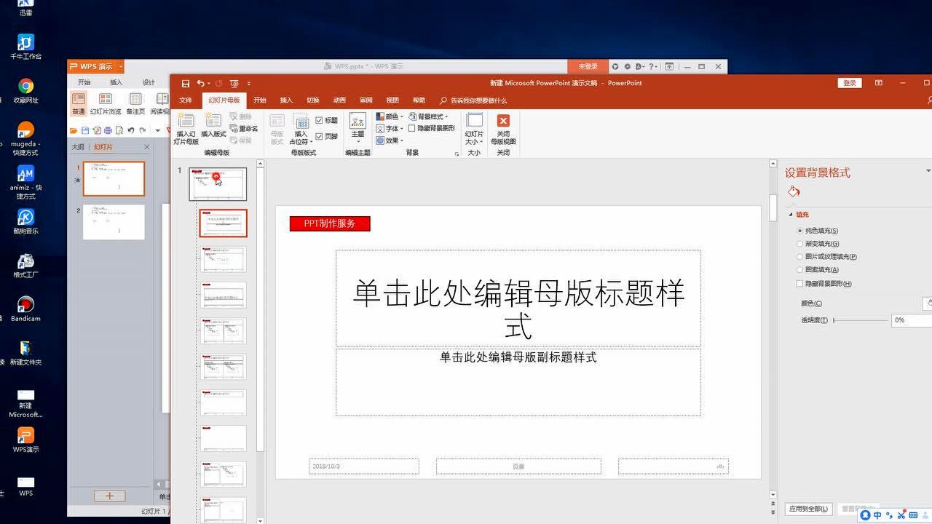Click the 登录 button at top right
This screenshot has height=524, width=932.
click(849, 82)
